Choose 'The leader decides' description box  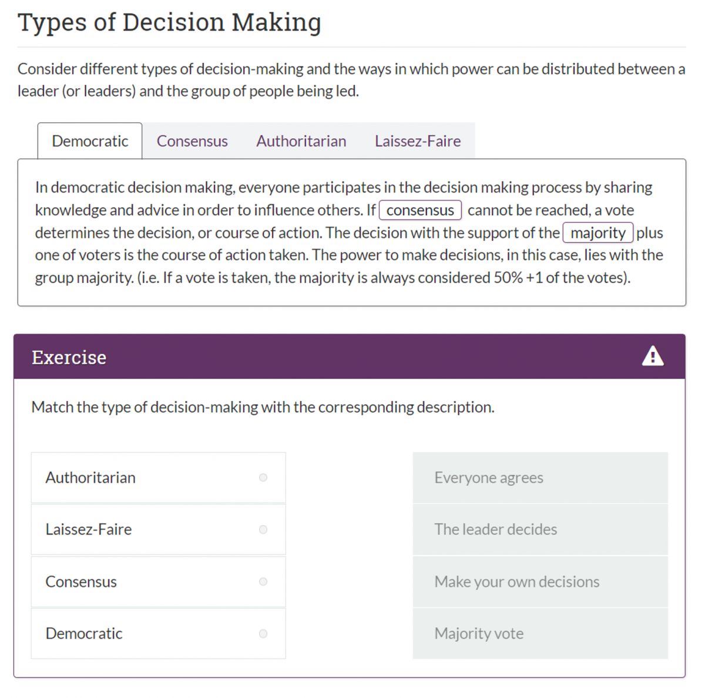coord(540,529)
